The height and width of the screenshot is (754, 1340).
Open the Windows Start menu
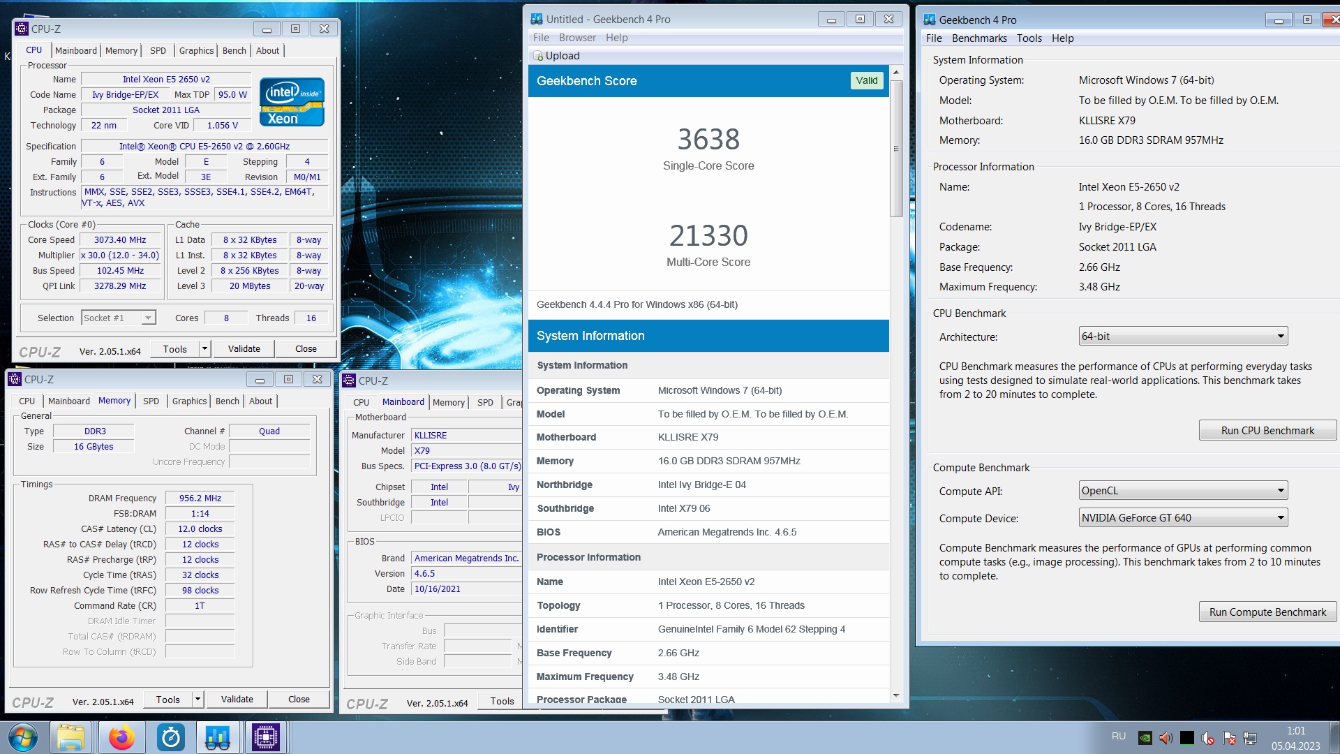click(x=22, y=737)
